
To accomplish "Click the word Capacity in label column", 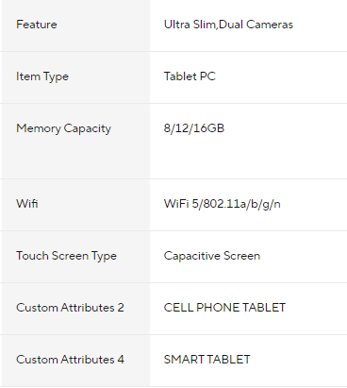I will click(88, 129).
